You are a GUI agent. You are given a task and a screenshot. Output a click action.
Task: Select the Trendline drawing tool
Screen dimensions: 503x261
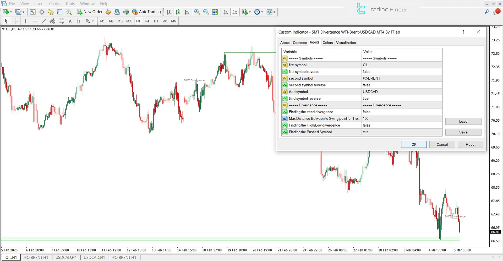click(x=43, y=21)
